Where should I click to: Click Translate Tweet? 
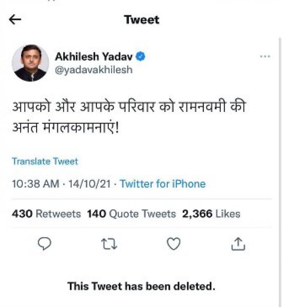click(x=45, y=162)
